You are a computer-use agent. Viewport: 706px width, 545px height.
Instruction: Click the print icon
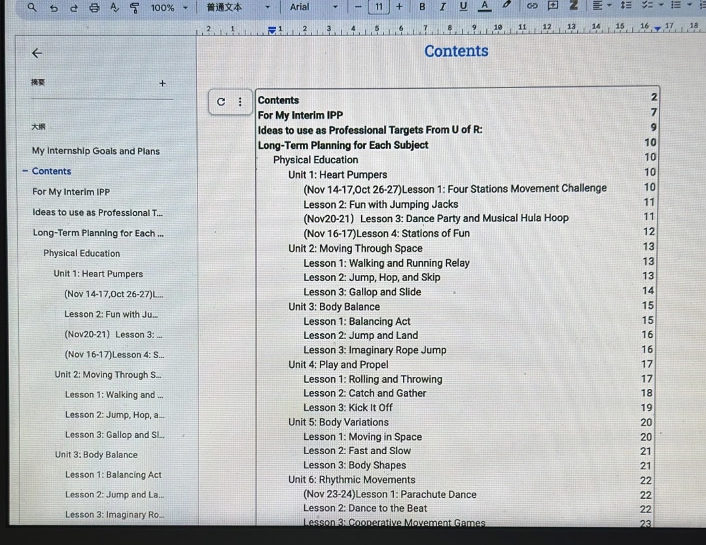tap(94, 7)
